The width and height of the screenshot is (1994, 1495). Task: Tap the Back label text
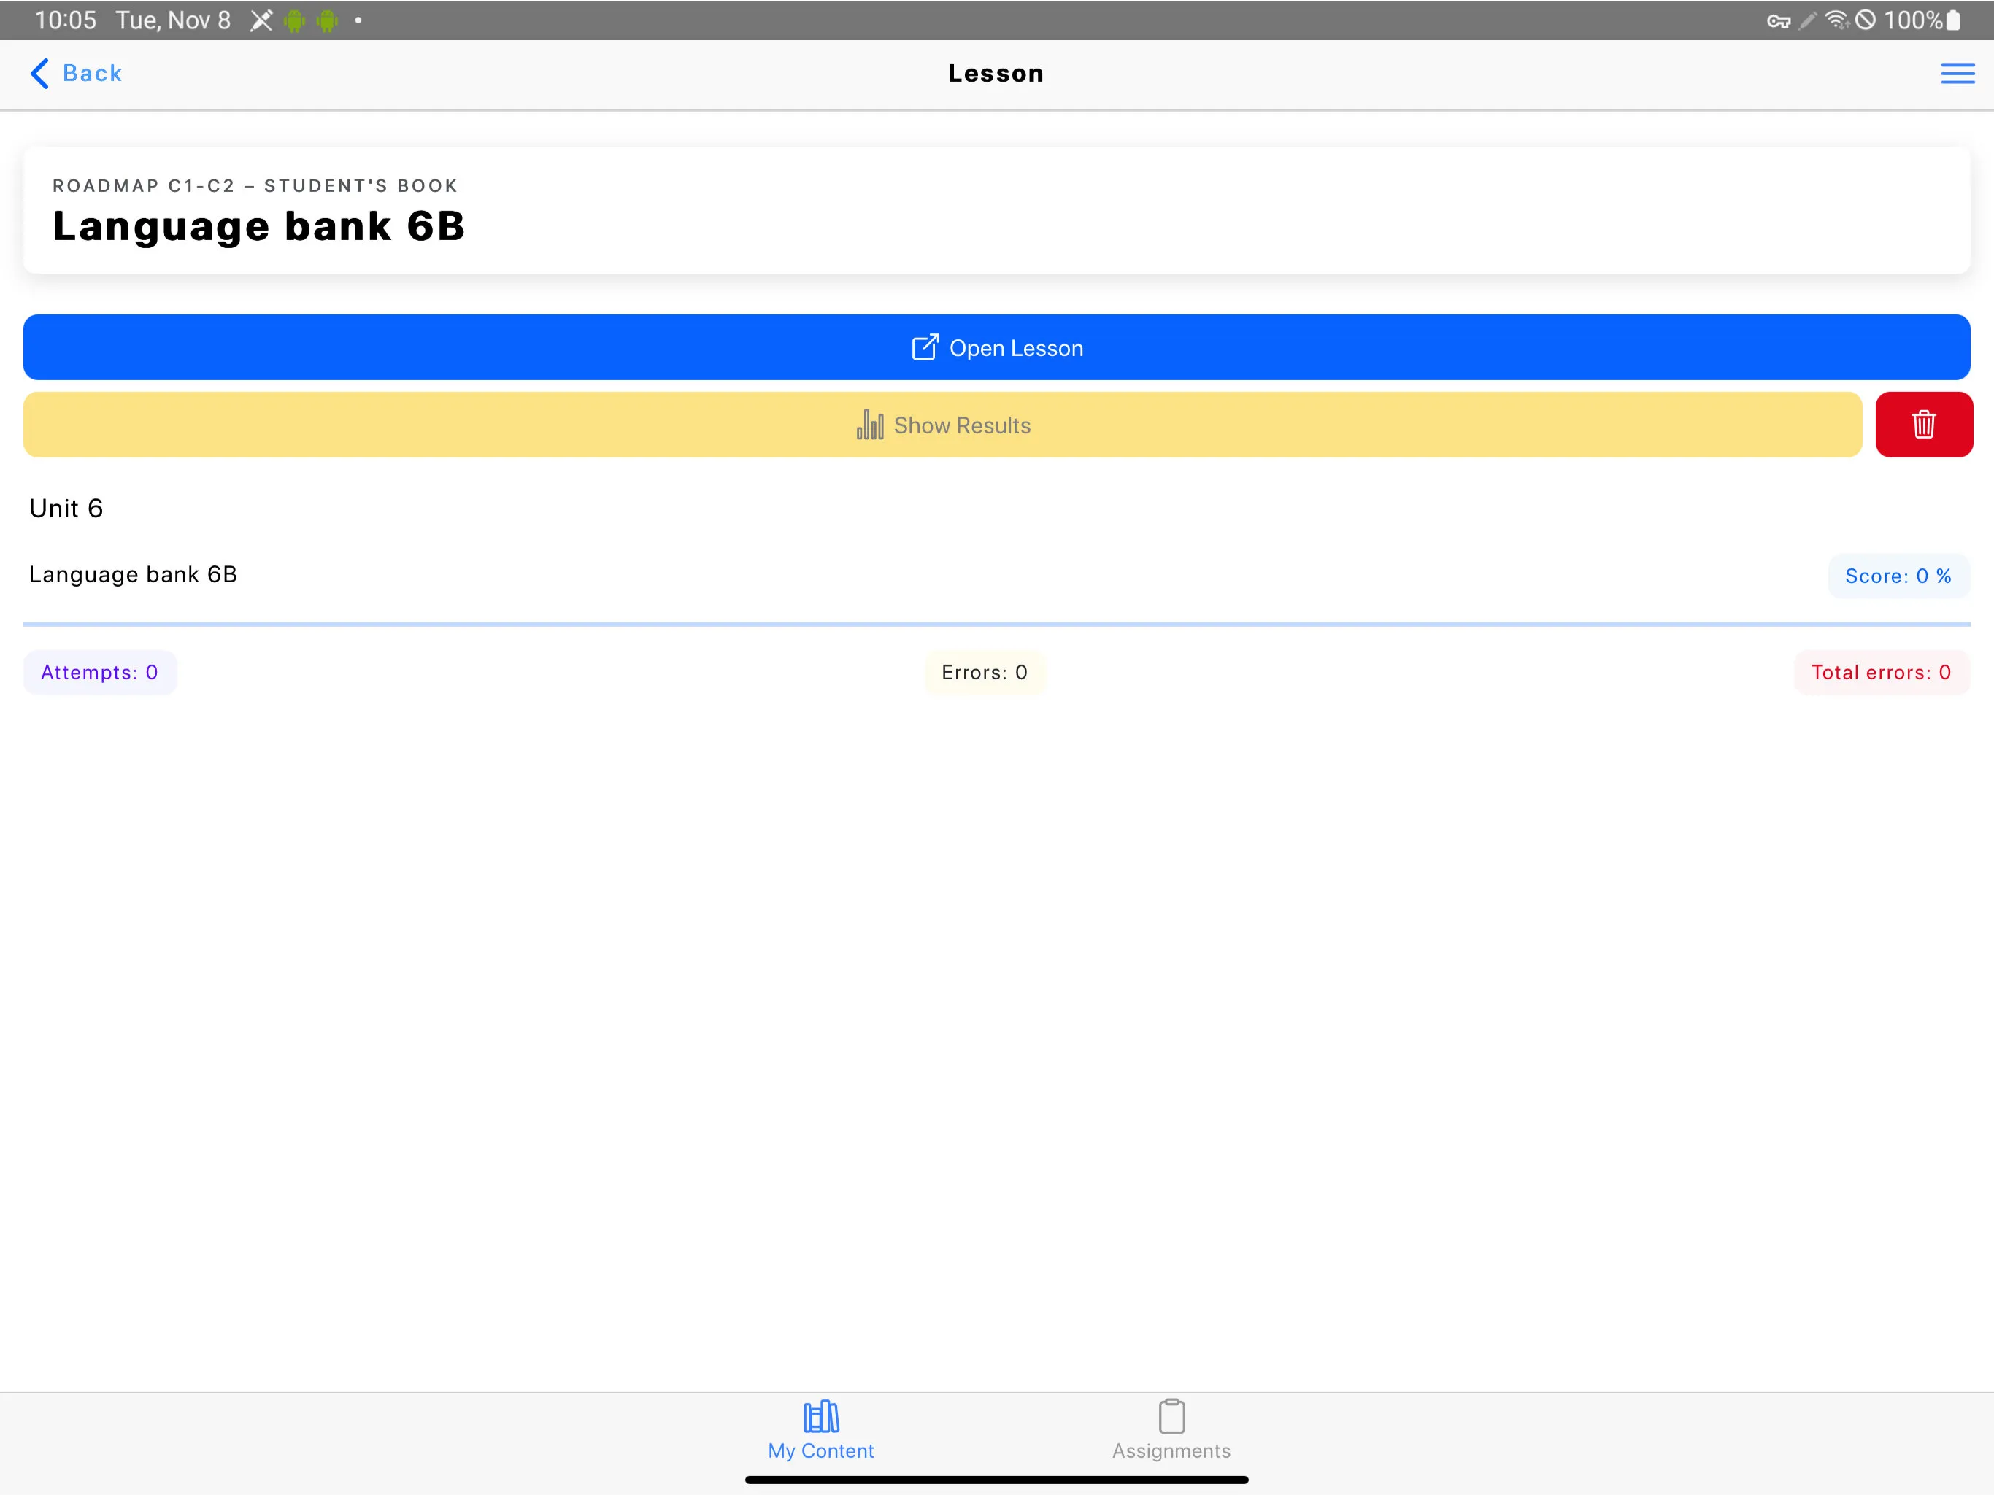point(92,73)
